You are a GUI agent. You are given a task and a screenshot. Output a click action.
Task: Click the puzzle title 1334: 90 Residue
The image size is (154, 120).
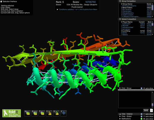pos(75,5)
